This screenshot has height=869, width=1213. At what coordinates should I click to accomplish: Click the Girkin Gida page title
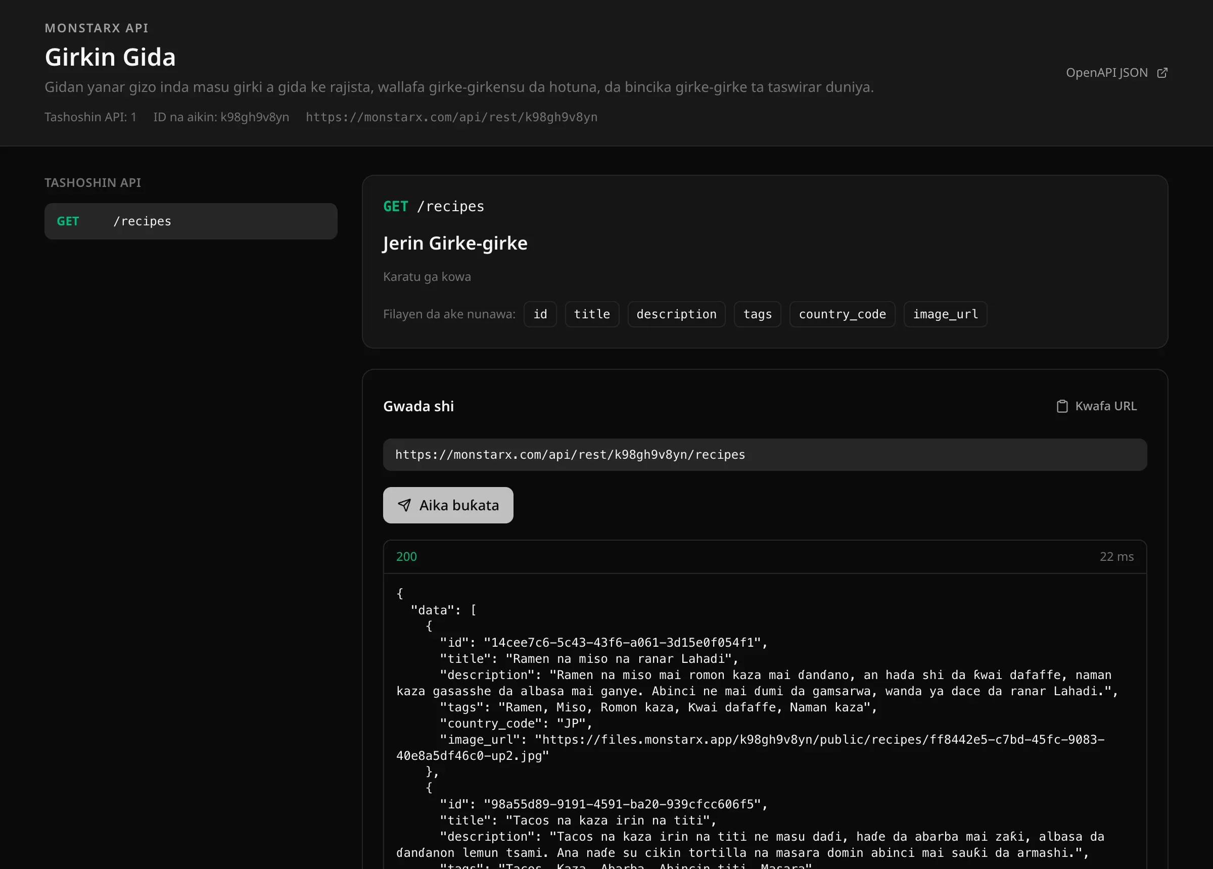(110, 57)
